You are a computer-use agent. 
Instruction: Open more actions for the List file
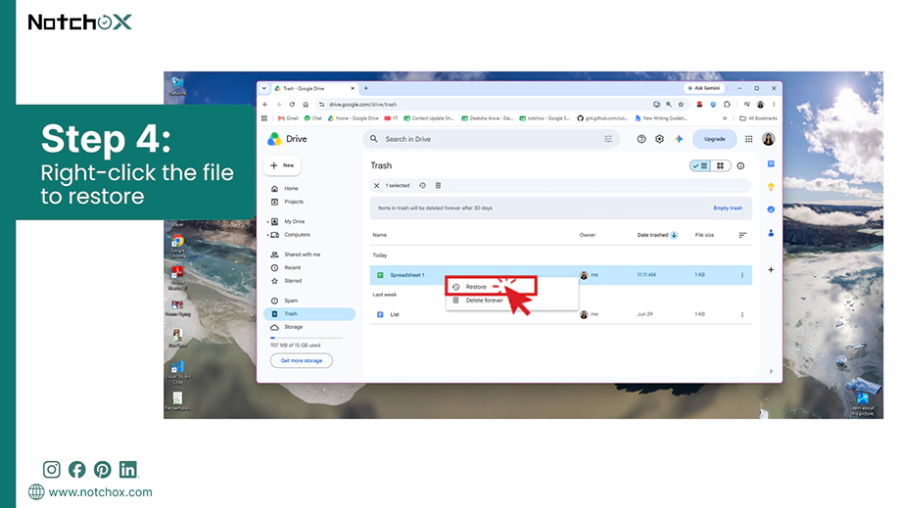(x=741, y=315)
